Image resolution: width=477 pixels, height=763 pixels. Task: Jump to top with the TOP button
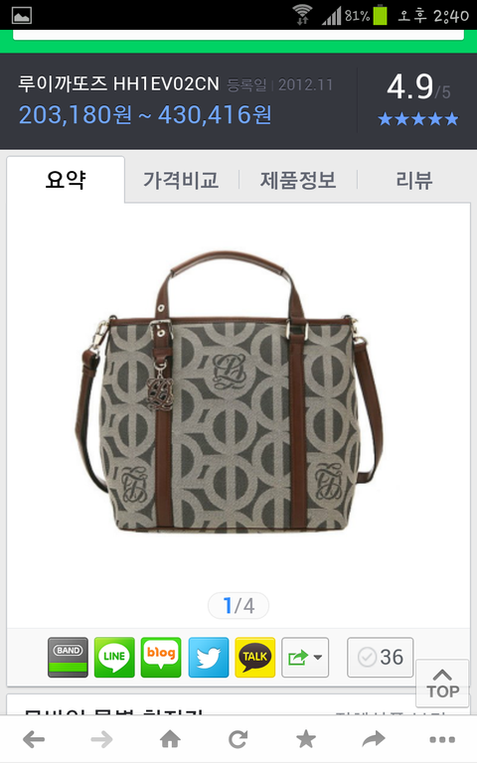pyautogui.click(x=442, y=684)
